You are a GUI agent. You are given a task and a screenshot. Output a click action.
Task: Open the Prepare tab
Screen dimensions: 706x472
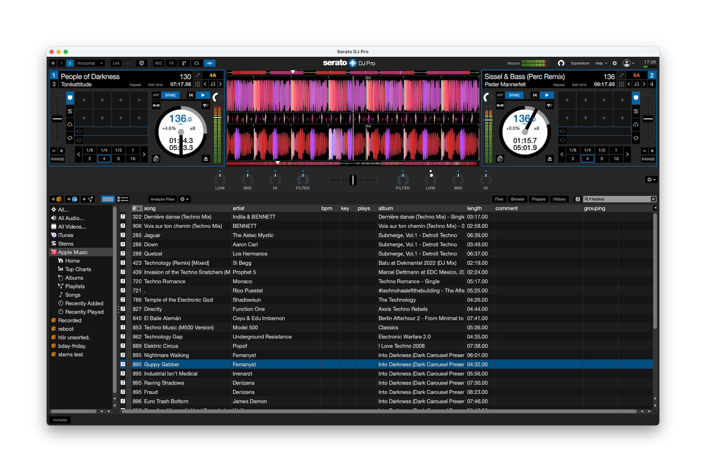538,199
